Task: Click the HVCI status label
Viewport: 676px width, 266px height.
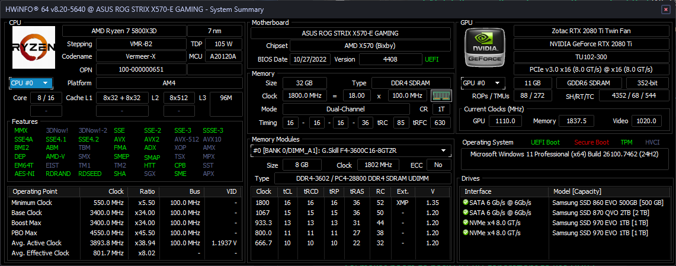Action: [652, 142]
